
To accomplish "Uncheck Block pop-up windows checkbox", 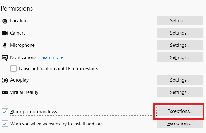I will (x=5, y=111).
